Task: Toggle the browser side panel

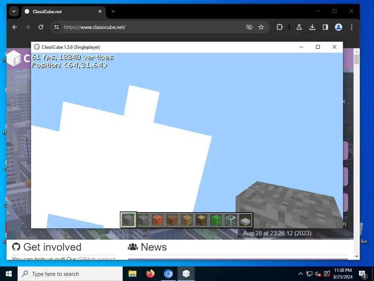Action: pyautogui.click(x=325, y=27)
